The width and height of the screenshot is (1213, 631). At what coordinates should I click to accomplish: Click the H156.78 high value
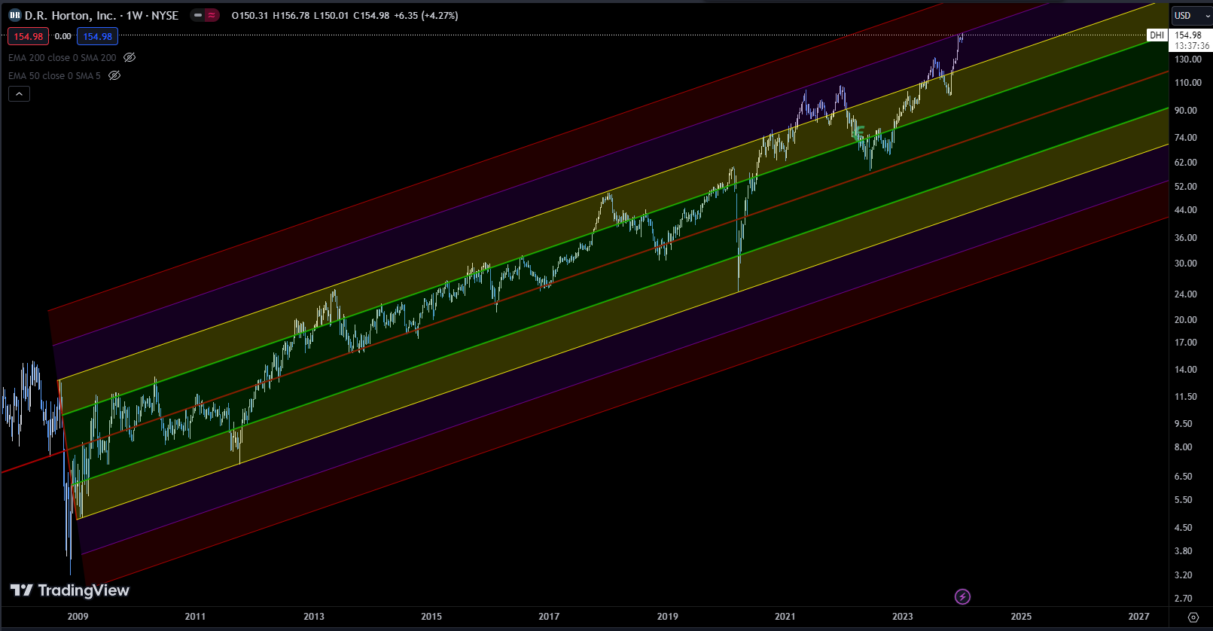coord(291,15)
